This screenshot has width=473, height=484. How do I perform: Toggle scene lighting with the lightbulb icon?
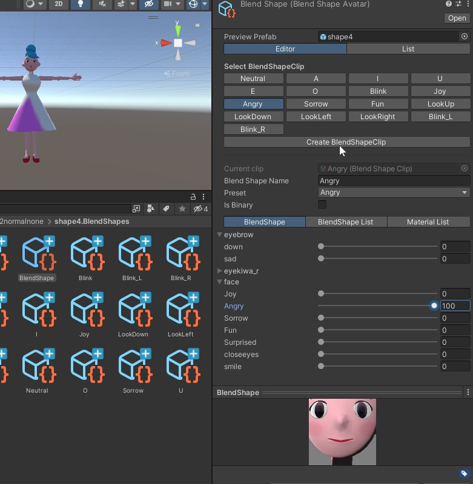click(80, 4)
